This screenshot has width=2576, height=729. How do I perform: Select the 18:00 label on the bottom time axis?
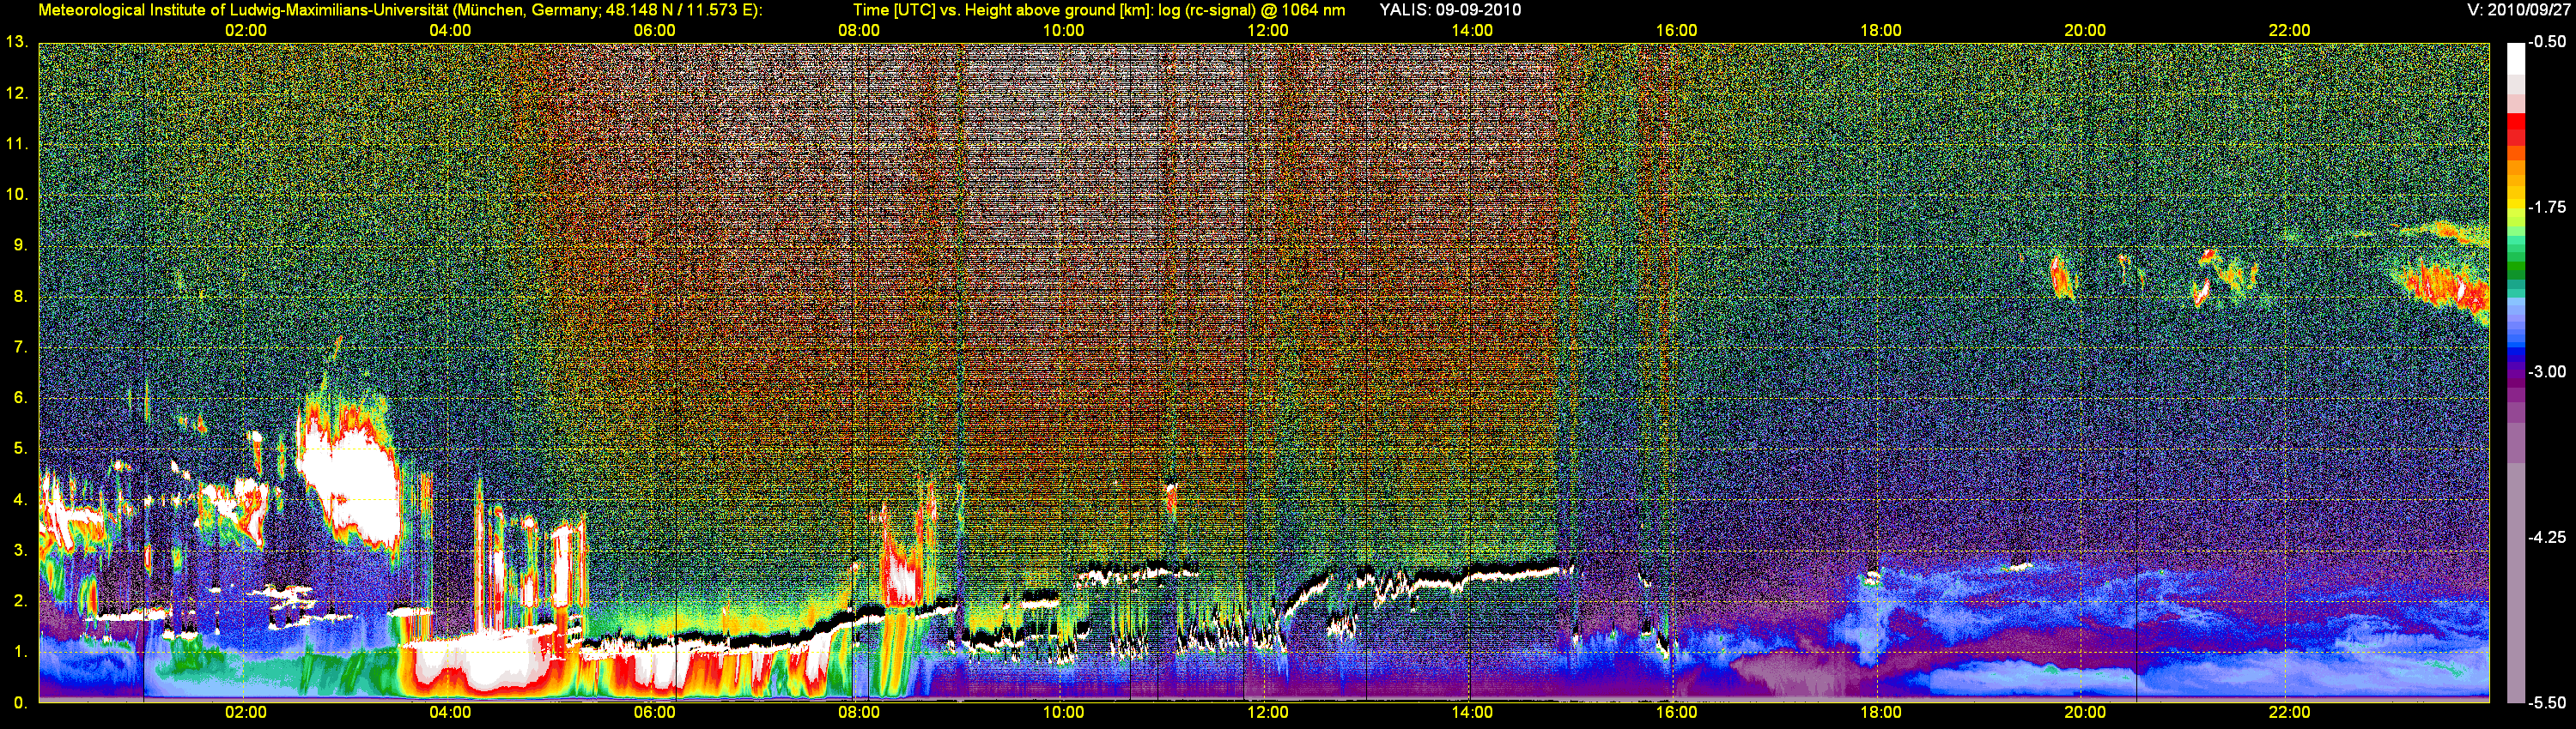click(x=1881, y=713)
